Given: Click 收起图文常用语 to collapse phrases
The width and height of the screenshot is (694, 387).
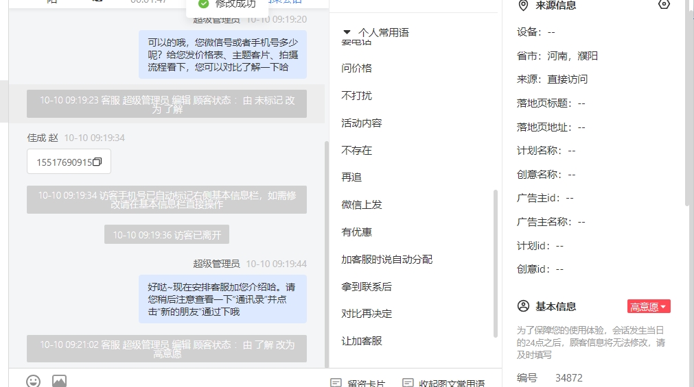Looking at the screenshot, I should tap(444, 383).
